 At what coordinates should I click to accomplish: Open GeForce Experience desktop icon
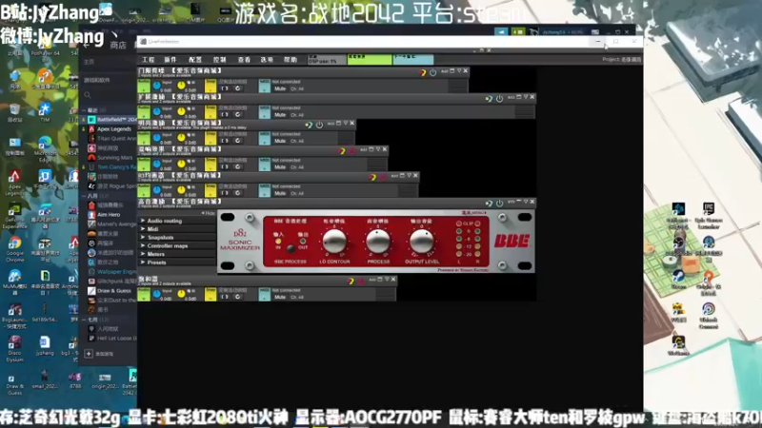(14, 216)
